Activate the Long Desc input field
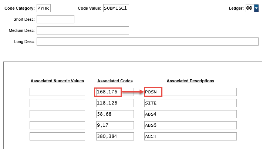The width and height of the screenshot is (266, 149). pos(147,42)
